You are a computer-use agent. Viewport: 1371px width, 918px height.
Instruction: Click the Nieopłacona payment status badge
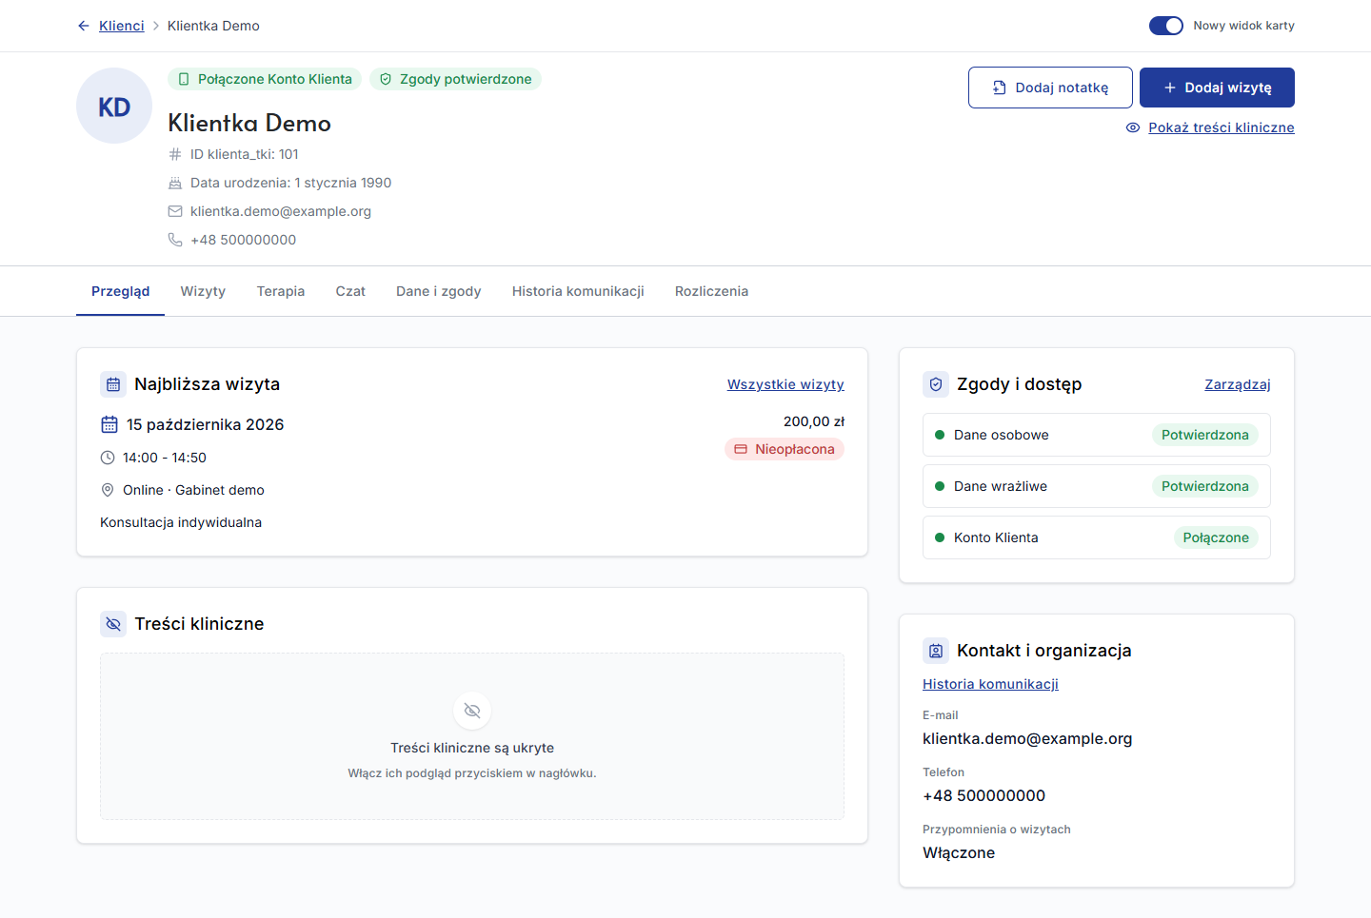tap(785, 449)
